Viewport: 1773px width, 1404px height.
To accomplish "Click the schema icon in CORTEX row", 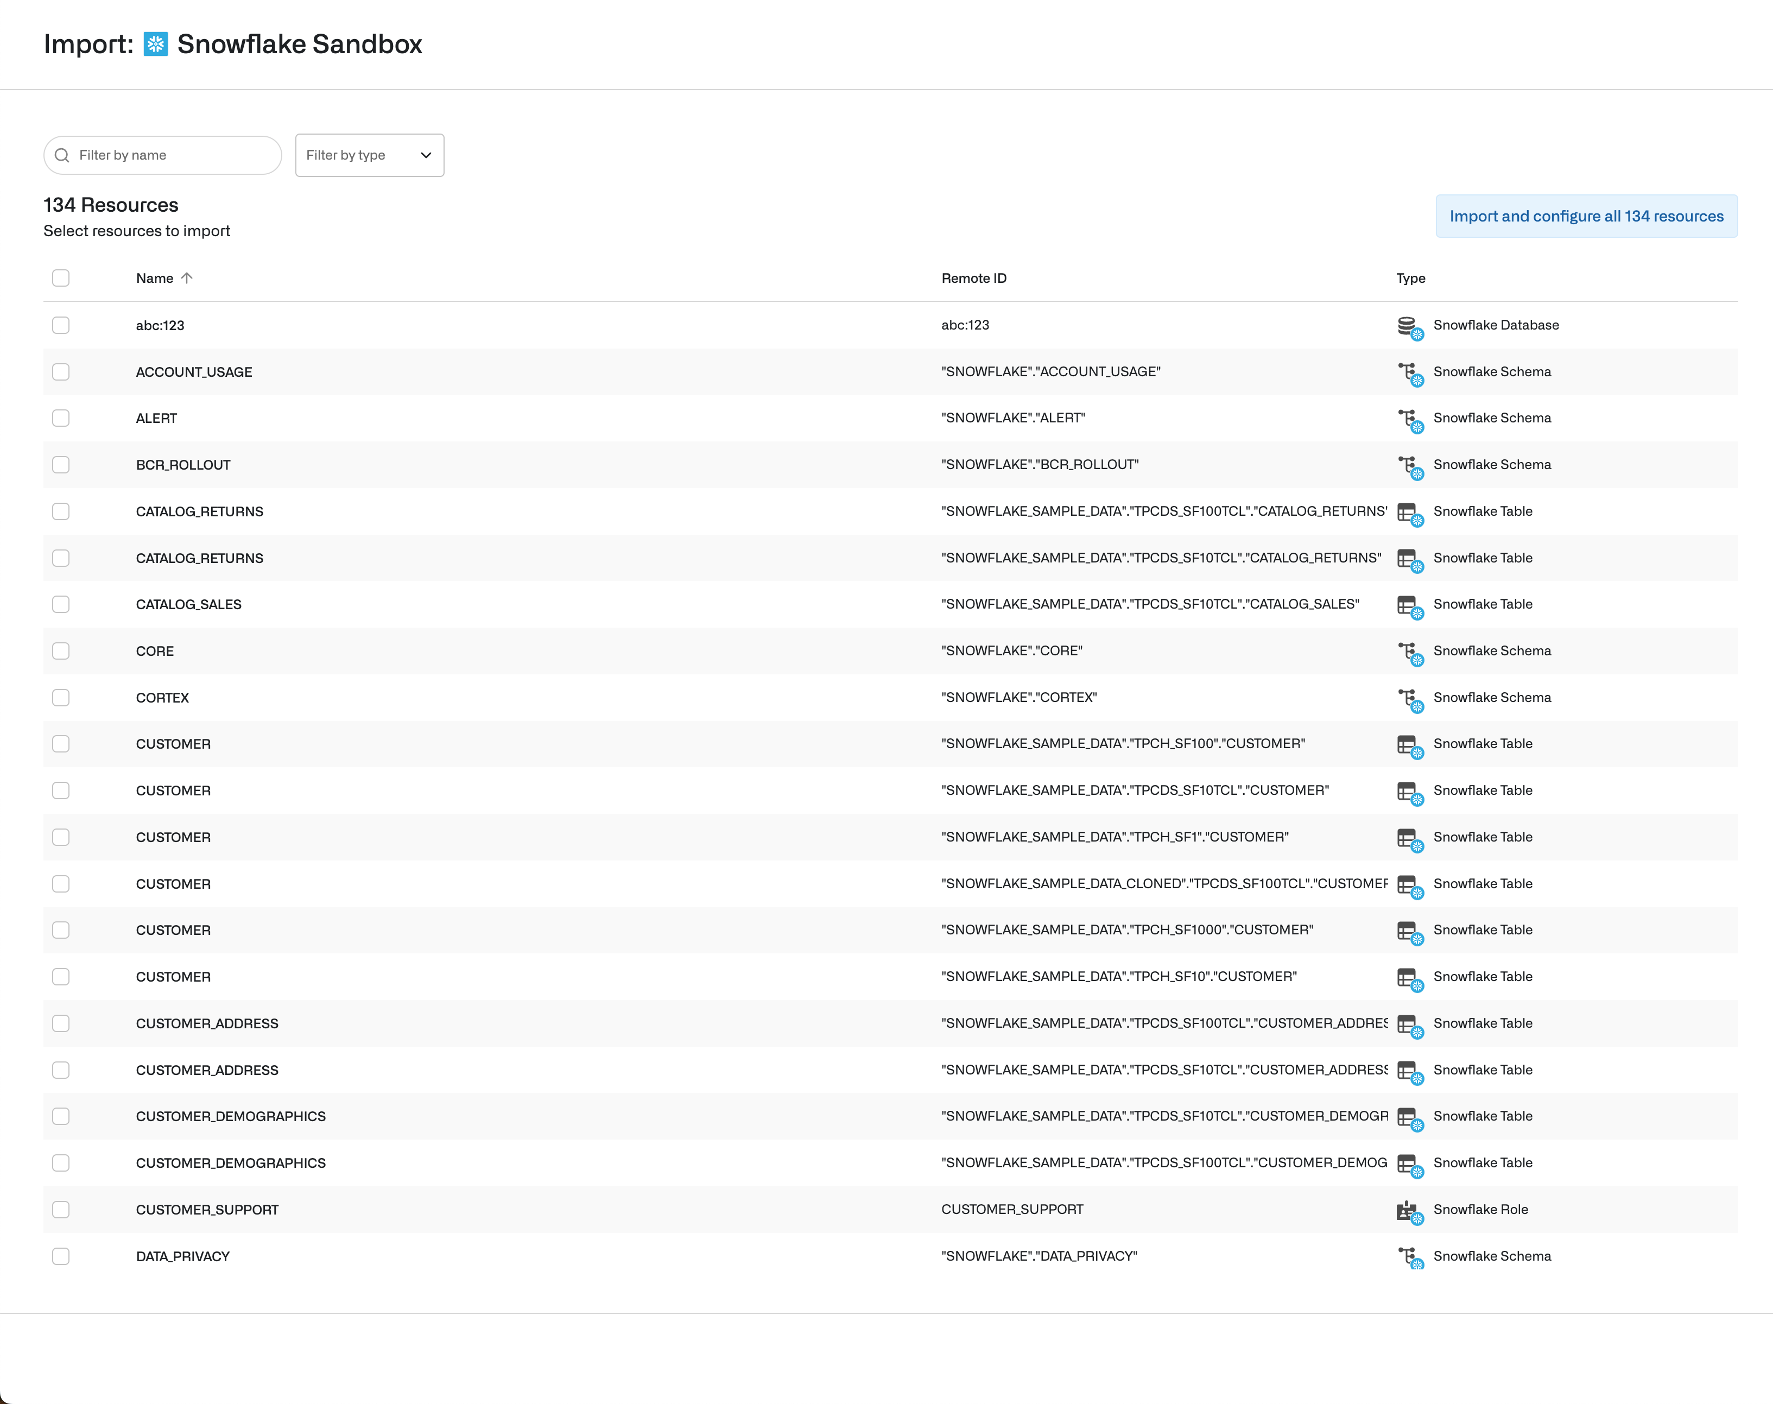I will pyautogui.click(x=1409, y=699).
